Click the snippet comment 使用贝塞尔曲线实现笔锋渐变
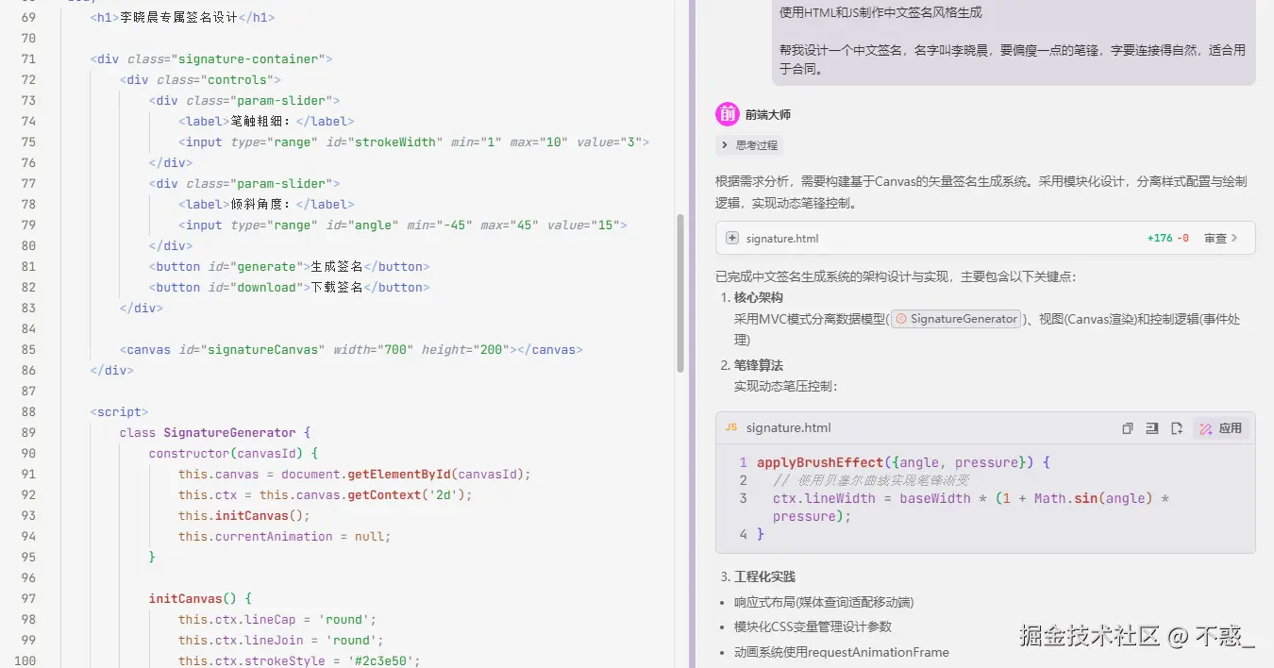Viewport: 1274px width, 668px height. (x=871, y=480)
